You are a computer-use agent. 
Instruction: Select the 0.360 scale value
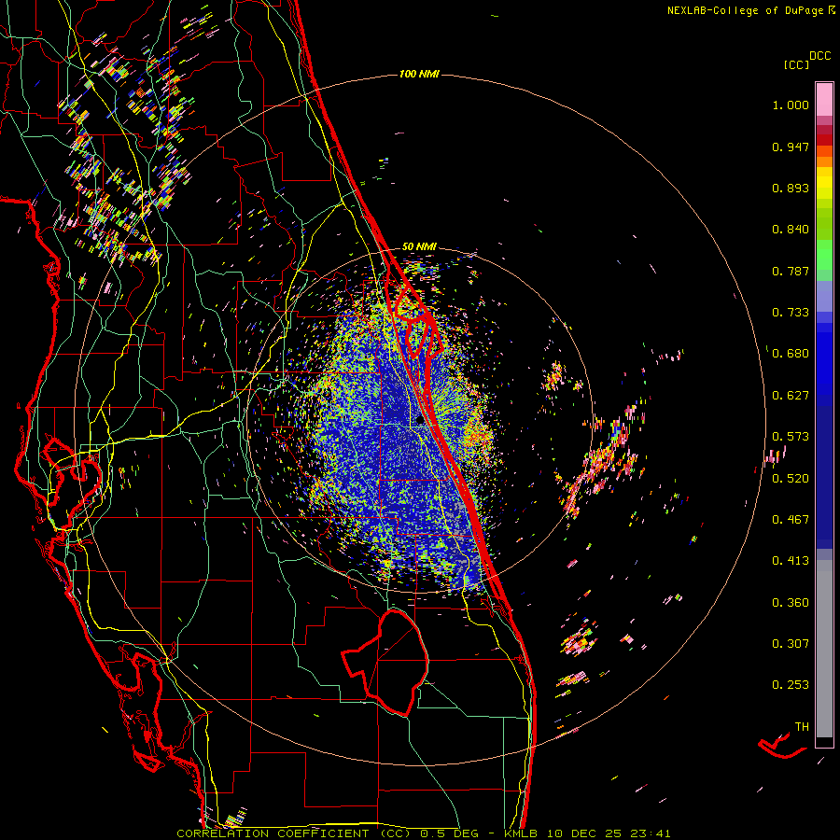[791, 603]
